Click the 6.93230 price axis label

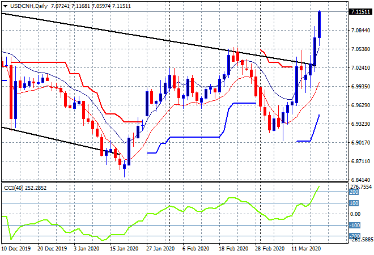click(x=360, y=124)
